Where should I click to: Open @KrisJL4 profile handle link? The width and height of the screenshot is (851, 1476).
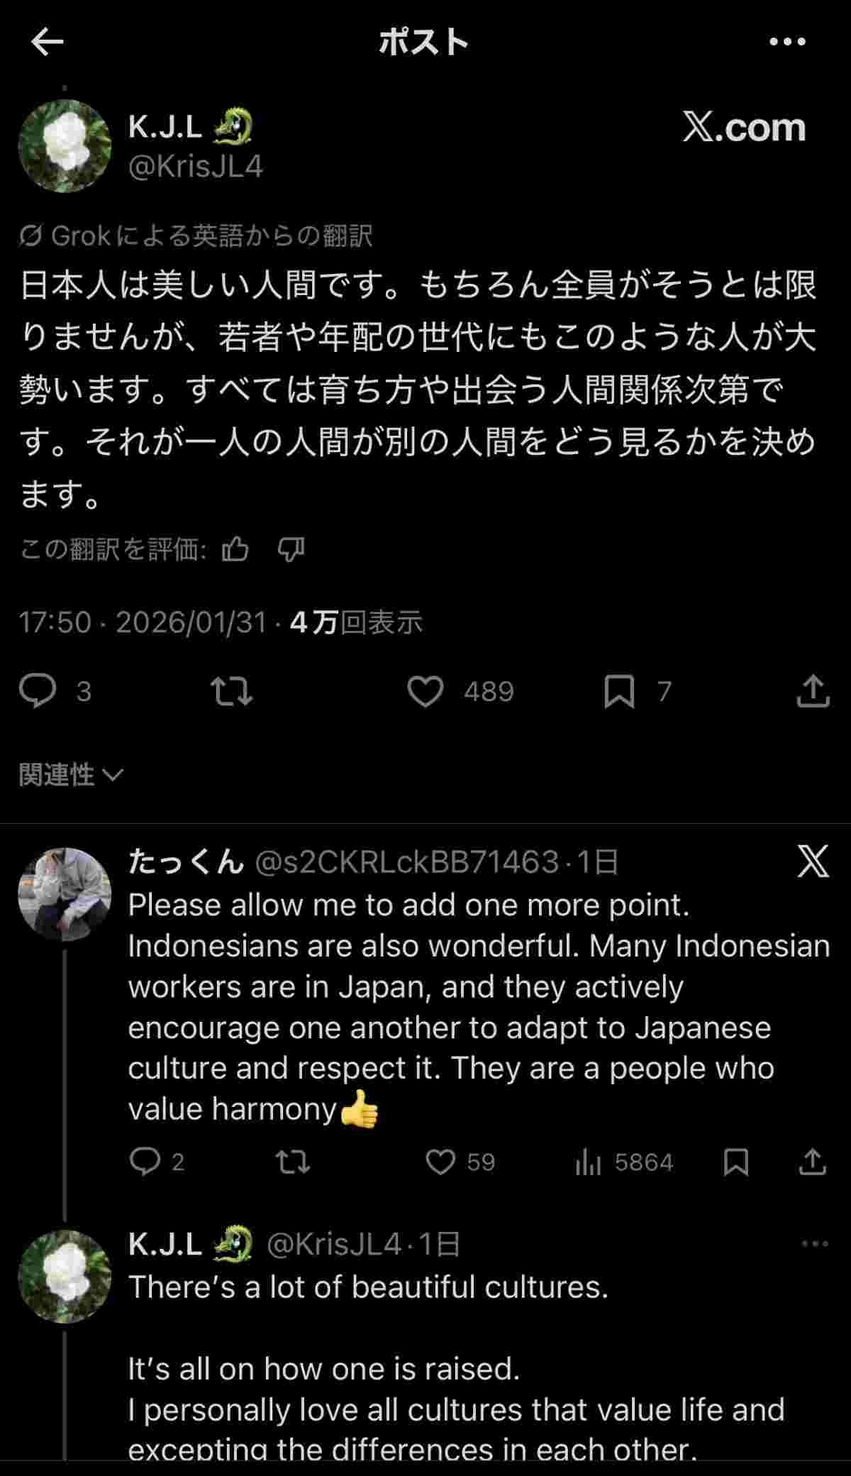point(195,167)
